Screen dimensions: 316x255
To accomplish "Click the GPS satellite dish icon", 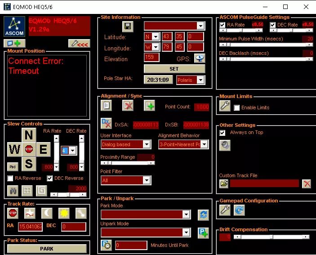I will pyautogui.click(x=200, y=58).
